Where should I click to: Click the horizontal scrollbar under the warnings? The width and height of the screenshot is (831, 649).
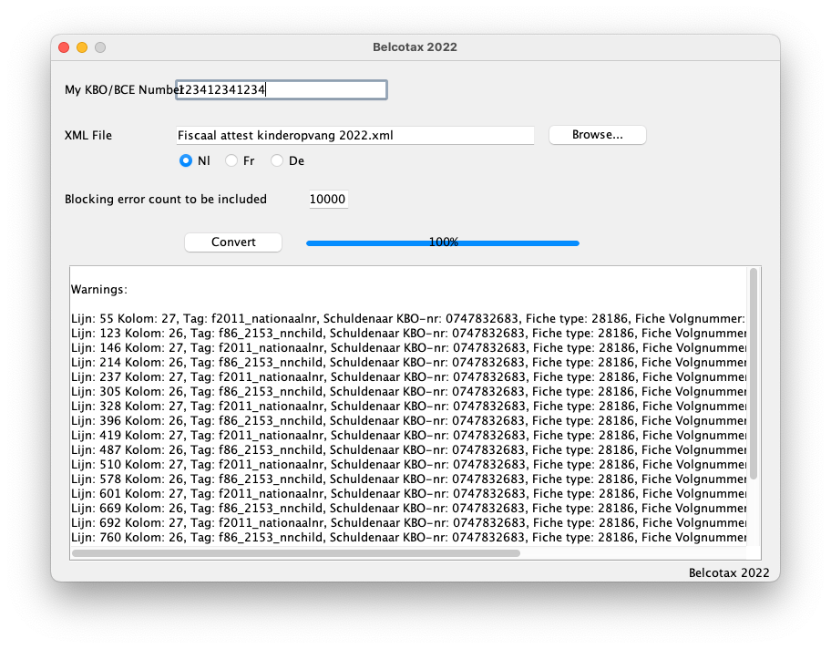coord(296,552)
